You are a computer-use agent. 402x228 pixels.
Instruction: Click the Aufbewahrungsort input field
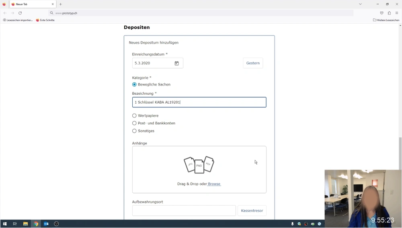click(x=184, y=211)
